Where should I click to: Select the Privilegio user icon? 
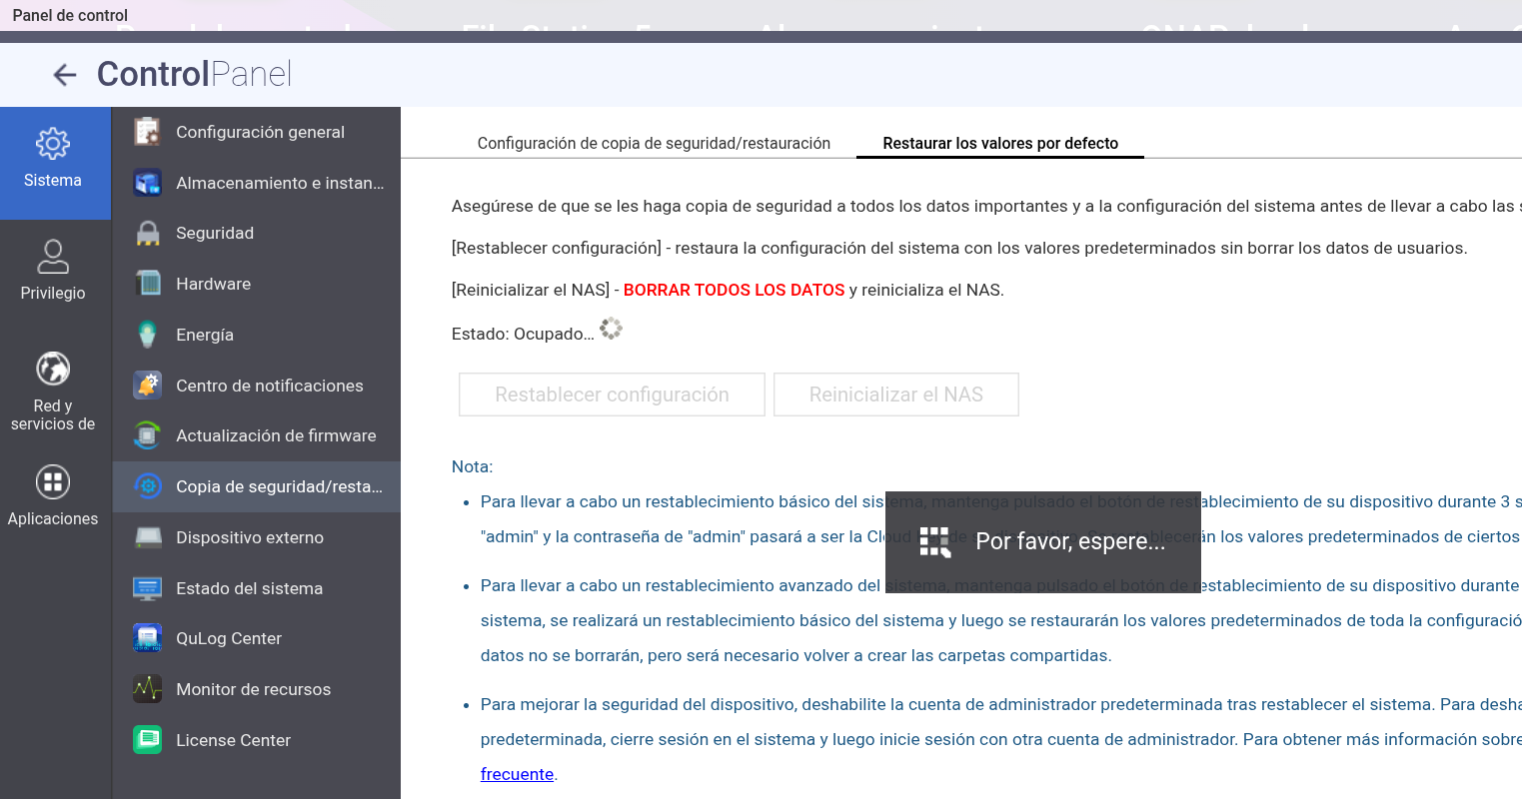[53, 257]
